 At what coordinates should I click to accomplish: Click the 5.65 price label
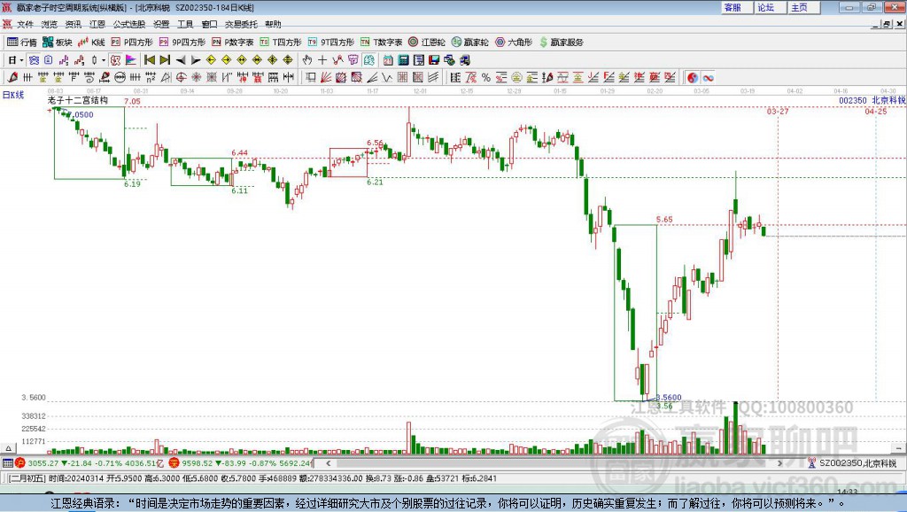pos(664,220)
